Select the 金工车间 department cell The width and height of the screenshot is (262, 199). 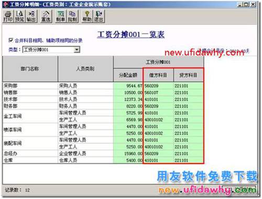pos(30,116)
